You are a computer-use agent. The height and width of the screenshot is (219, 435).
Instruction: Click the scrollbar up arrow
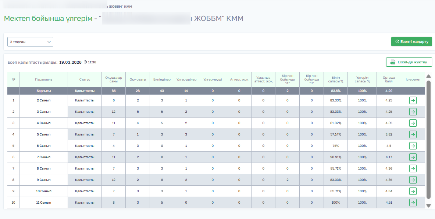(428, 76)
